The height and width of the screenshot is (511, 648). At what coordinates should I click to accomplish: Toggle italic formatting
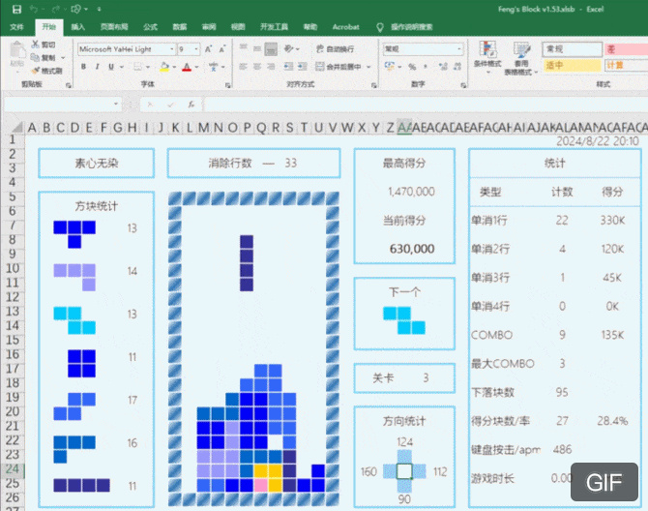click(97, 66)
